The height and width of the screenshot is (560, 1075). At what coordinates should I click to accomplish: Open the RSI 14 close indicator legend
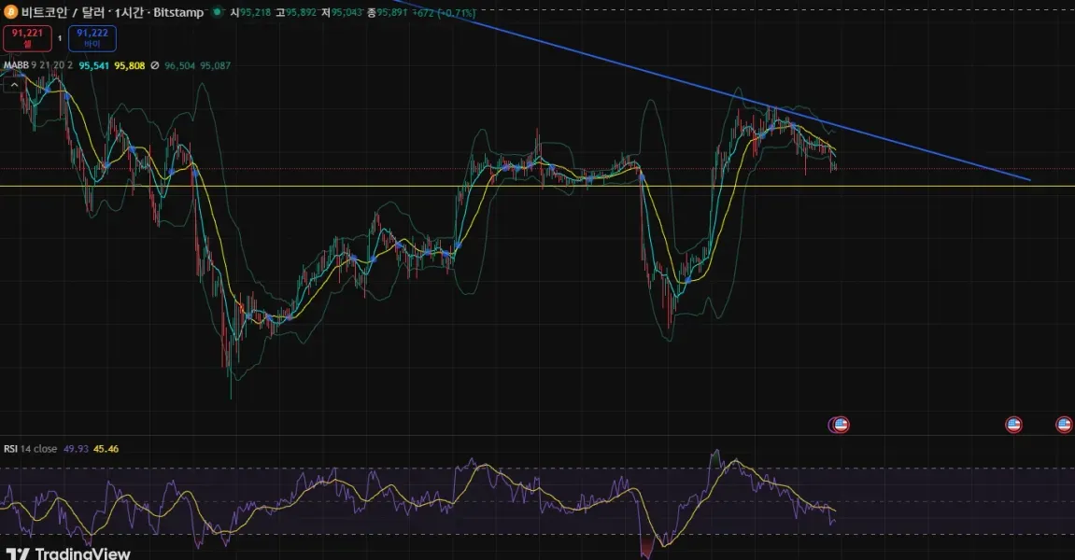(x=30, y=449)
